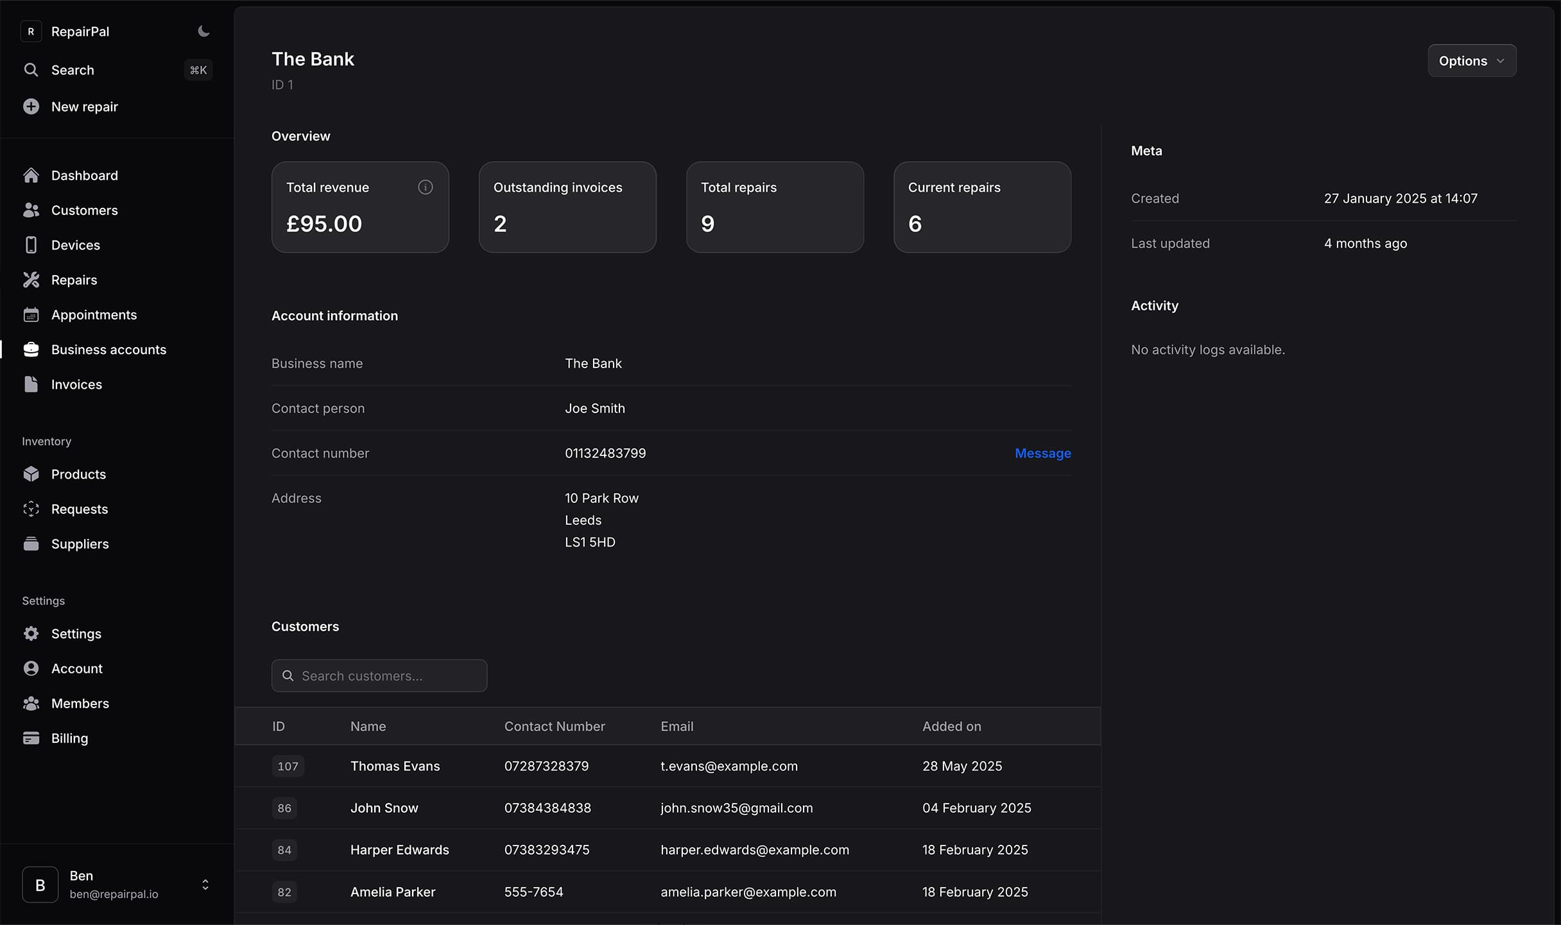Click the Email column header
The height and width of the screenshot is (925, 1561).
677,727
